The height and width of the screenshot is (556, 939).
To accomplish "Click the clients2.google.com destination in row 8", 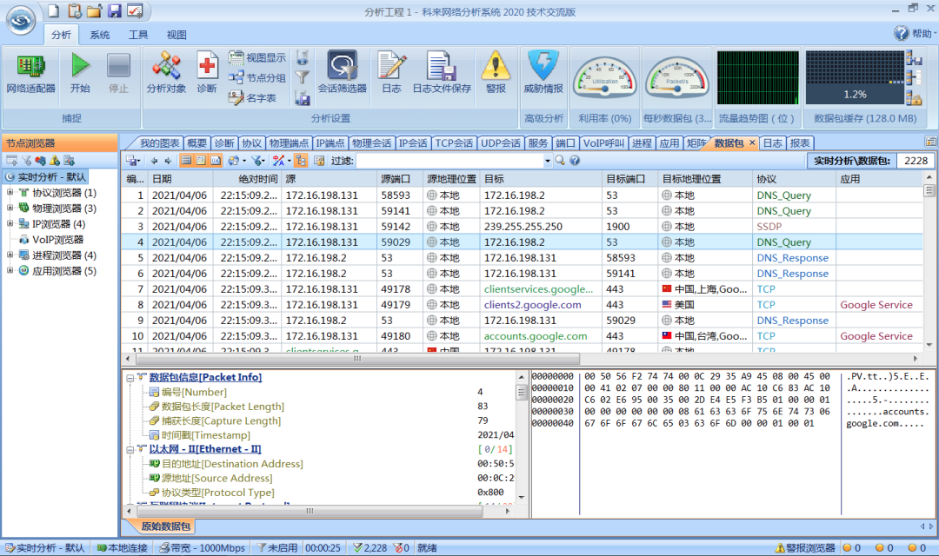I will pos(532,305).
